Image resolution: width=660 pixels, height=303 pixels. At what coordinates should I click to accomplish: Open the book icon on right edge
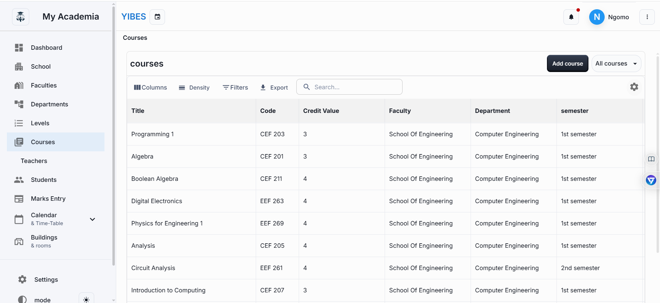651,159
